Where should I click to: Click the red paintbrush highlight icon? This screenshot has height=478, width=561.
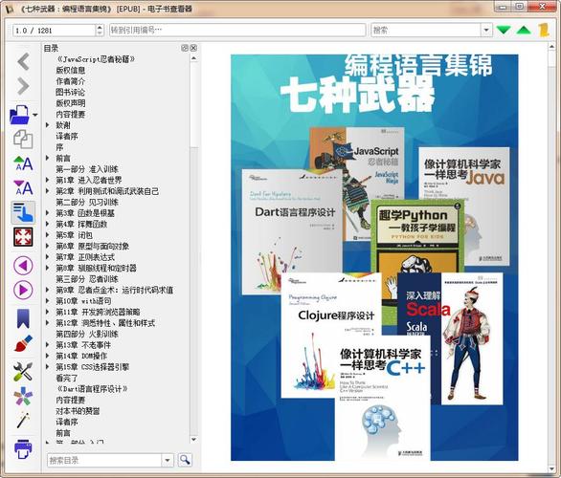click(x=23, y=343)
